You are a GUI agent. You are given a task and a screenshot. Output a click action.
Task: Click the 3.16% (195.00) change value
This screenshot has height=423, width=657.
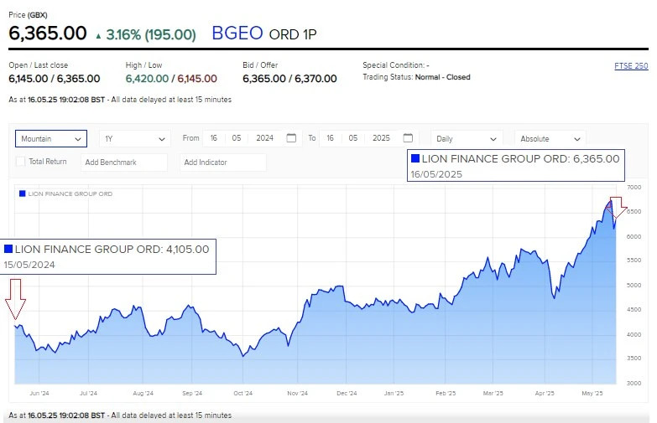point(151,34)
